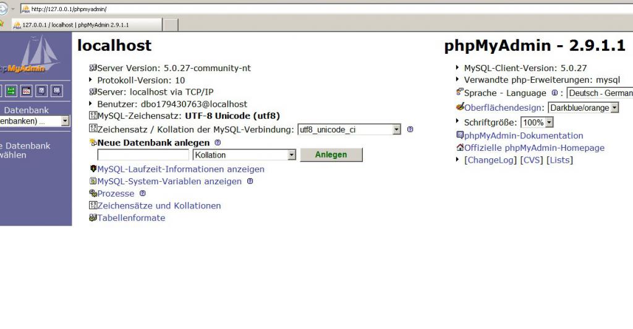Open the utf8_unicode_ci connection collation dropdown
633x329 pixels.
click(x=349, y=130)
